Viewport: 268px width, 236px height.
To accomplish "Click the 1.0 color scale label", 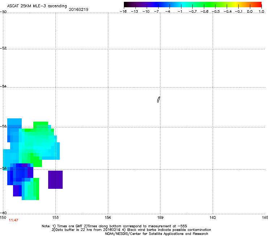I will [261, 12].
